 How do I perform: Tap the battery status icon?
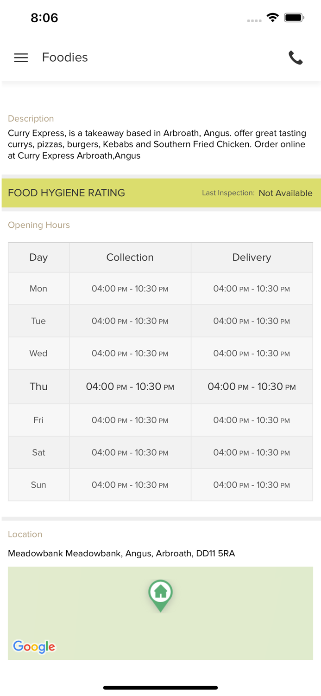click(294, 18)
